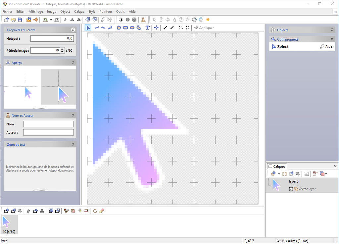Image resolution: width=339 pixels, height=244 pixels.
Task: Click the add frame icon in frames toolbar
Action: coord(6,211)
